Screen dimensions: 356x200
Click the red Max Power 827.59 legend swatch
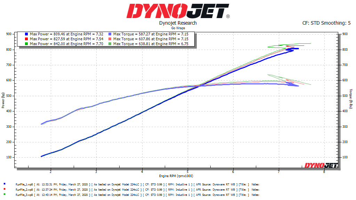tap(26, 39)
